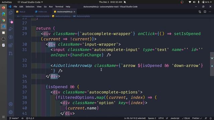Open the Extensions view
This screenshot has width=214, height=120.
[x=11, y=45]
